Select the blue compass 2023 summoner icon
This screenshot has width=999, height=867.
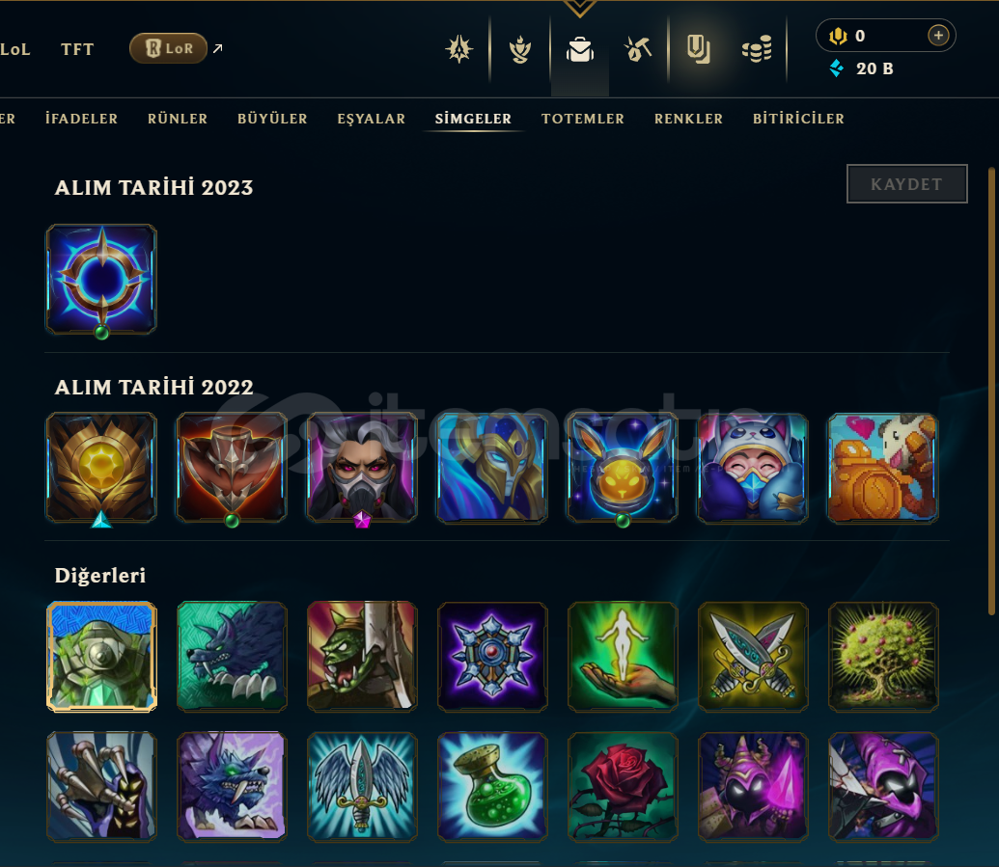coord(101,279)
